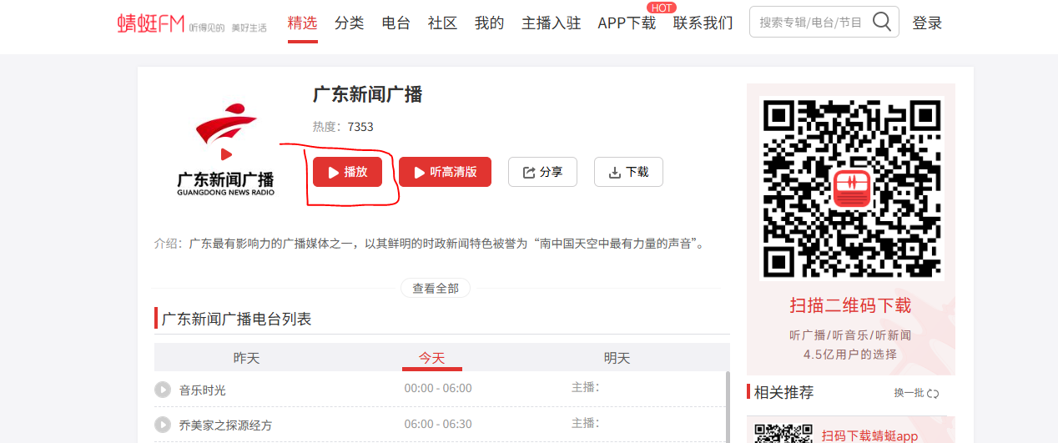
Task: Expand the intro with 查看全部
Action: (x=436, y=288)
